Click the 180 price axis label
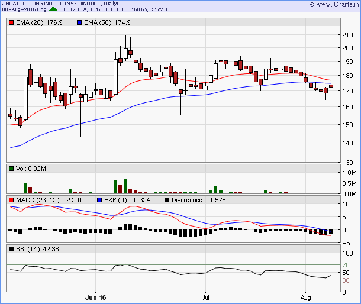The image size is (361, 304). point(347,76)
